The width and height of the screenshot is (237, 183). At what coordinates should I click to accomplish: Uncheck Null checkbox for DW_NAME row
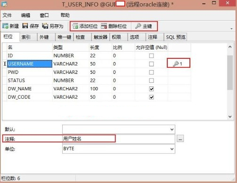[151, 89]
